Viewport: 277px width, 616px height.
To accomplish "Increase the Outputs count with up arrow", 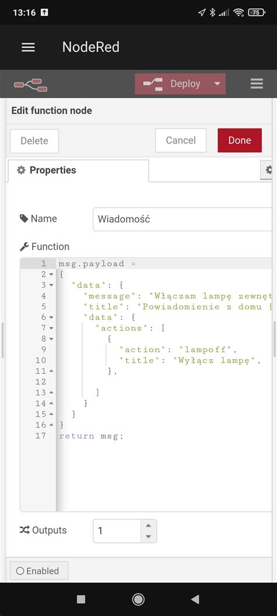I will pos(148,525).
